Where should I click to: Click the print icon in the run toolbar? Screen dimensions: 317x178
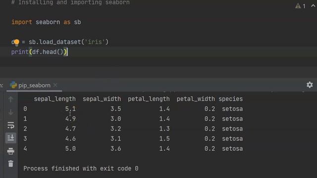click(x=11, y=151)
